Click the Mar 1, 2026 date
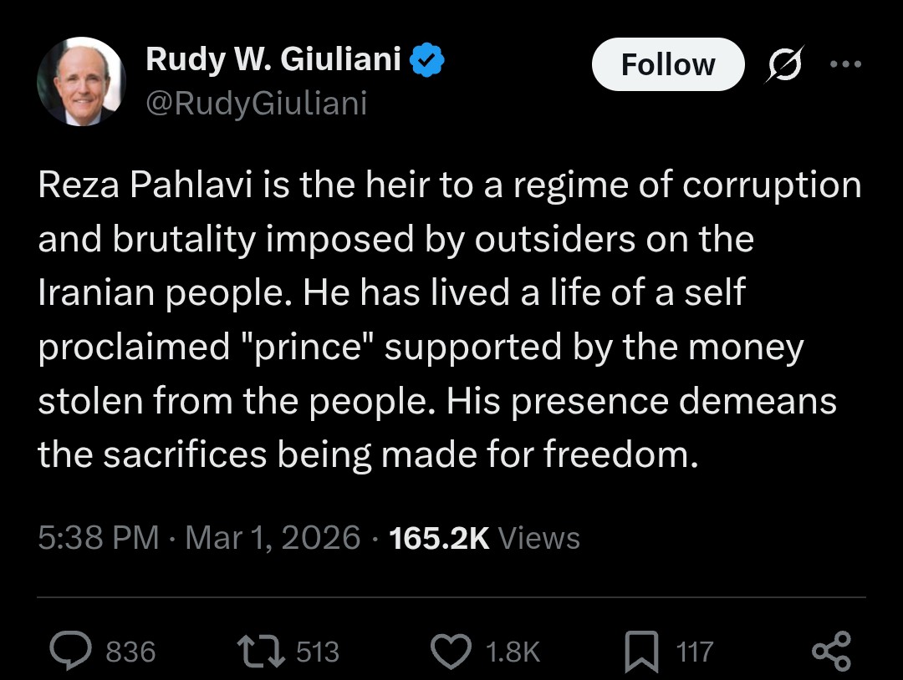Image resolution: width=903 pixels, height=680 pixels. pos(273,537)
